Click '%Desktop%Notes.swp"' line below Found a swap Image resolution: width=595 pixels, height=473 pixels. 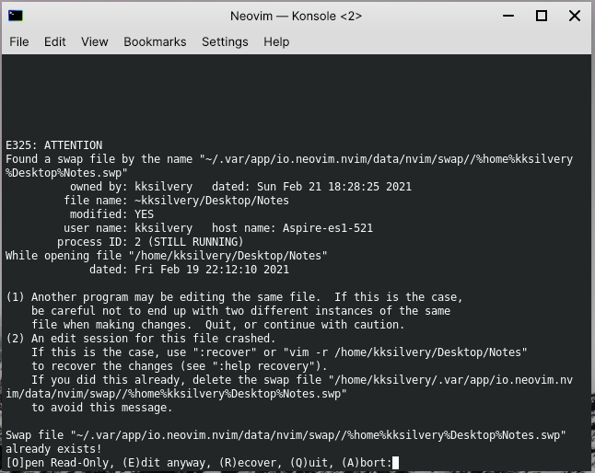[66, 173]
